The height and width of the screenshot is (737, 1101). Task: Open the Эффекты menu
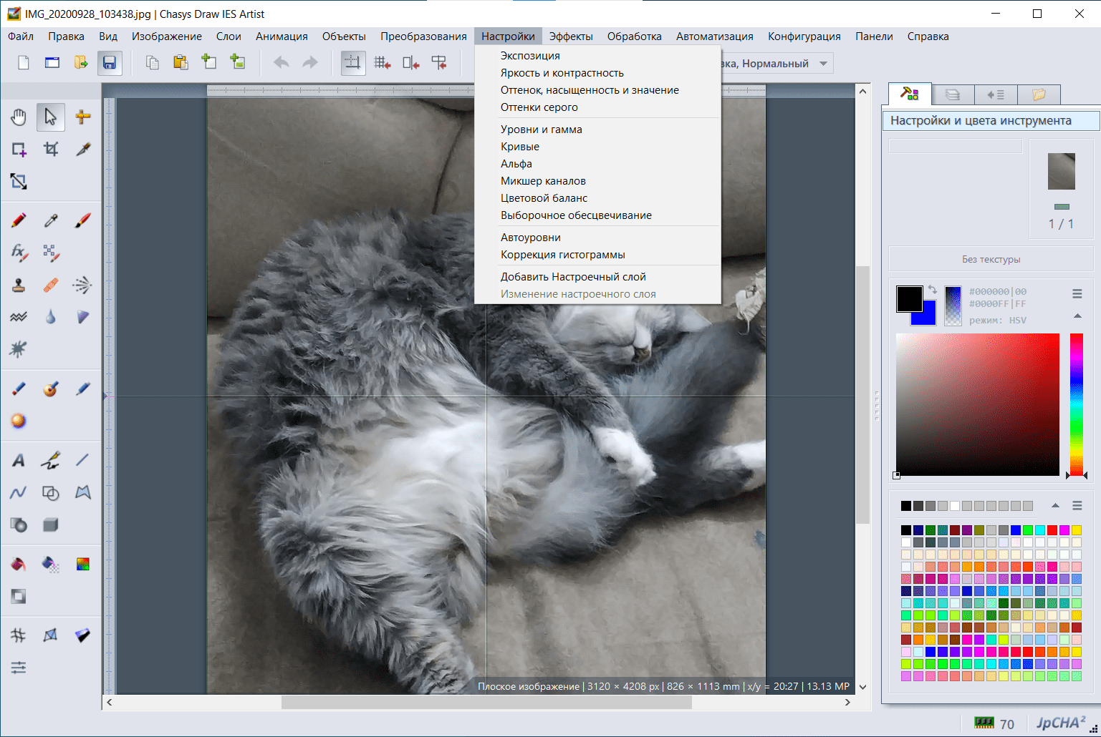(571, 36)
